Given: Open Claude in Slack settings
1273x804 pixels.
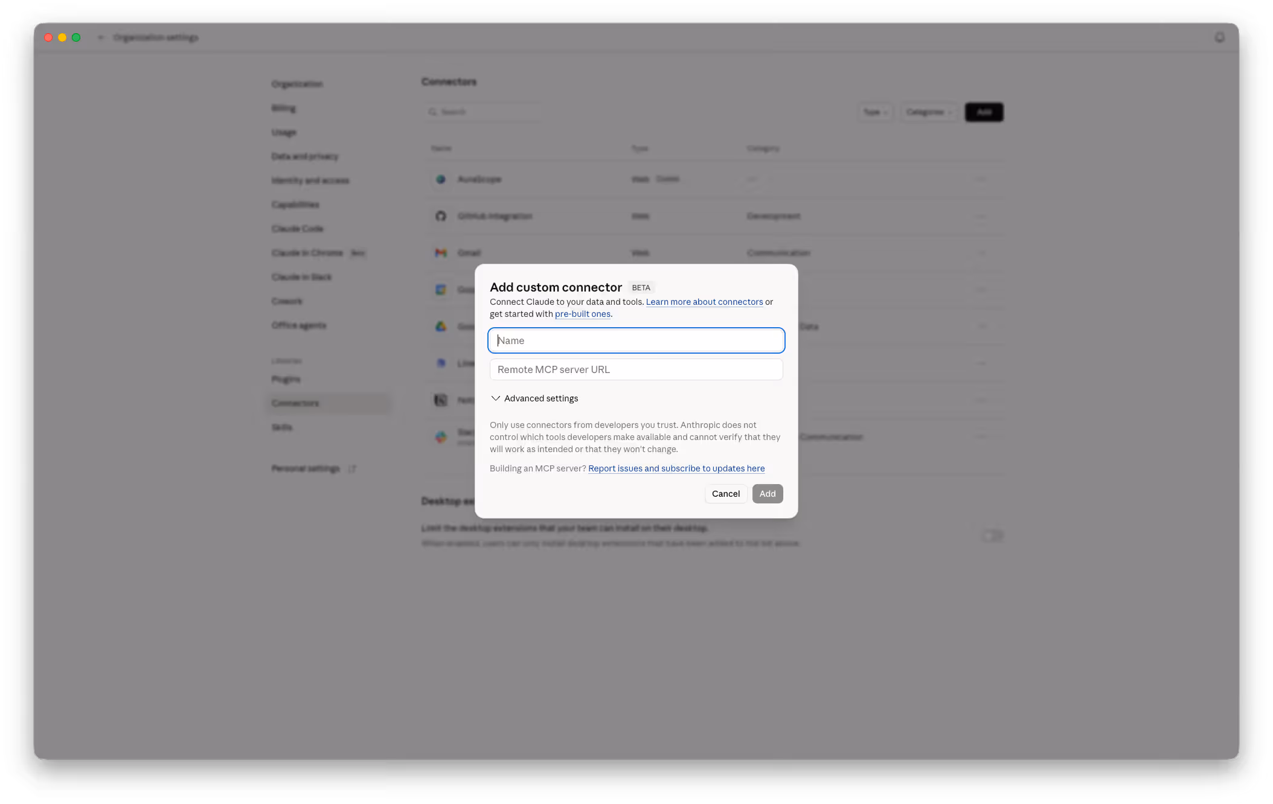Looking at the screenshot, I should pyautogui.click(x=302, y=277).
